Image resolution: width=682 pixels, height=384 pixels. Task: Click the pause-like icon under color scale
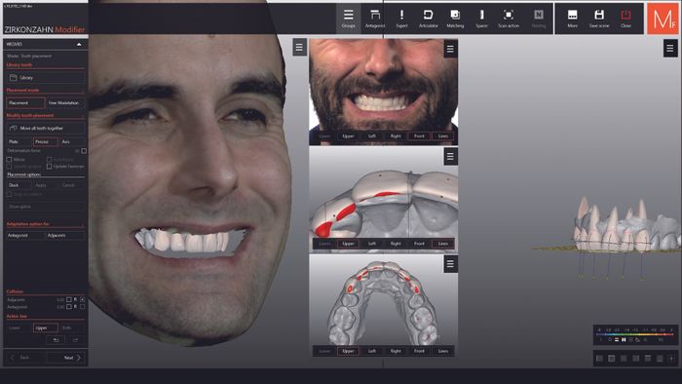624,339
